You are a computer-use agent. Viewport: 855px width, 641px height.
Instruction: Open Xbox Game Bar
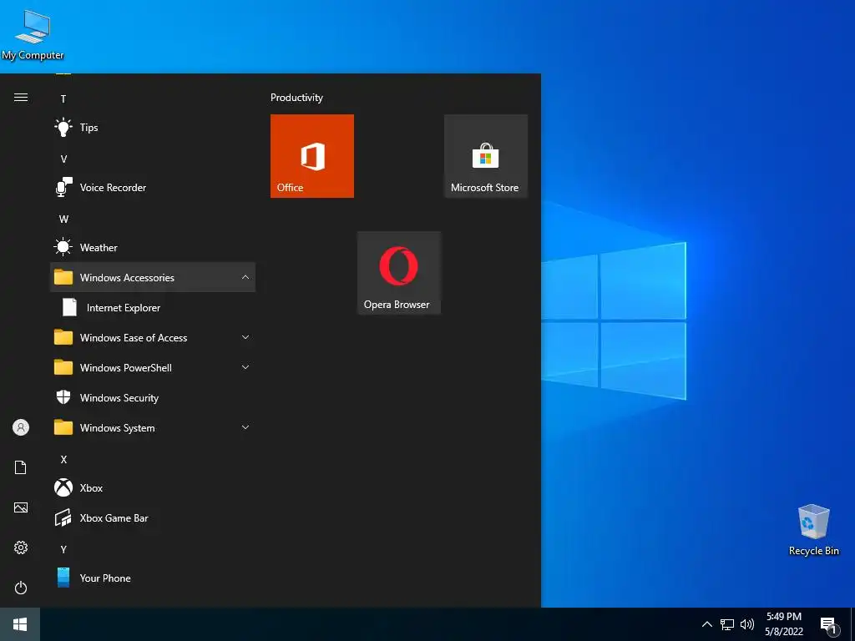coord(153,517)
